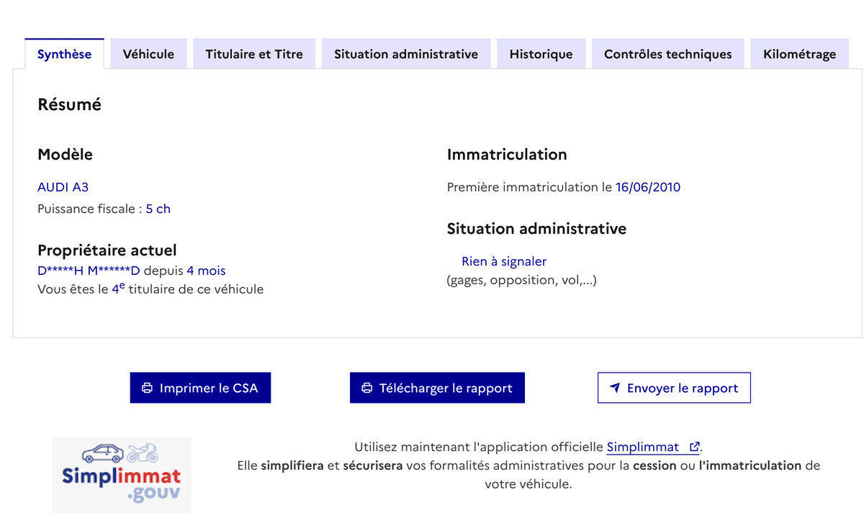The height and width of the screenshot is (518, 864).
Task: Click the external link icon after Simplimmat
Action: [694, 447]
